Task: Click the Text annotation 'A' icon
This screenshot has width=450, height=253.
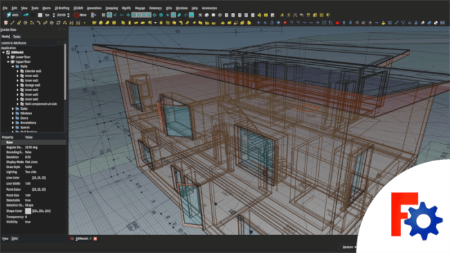Action: [282, 15]
